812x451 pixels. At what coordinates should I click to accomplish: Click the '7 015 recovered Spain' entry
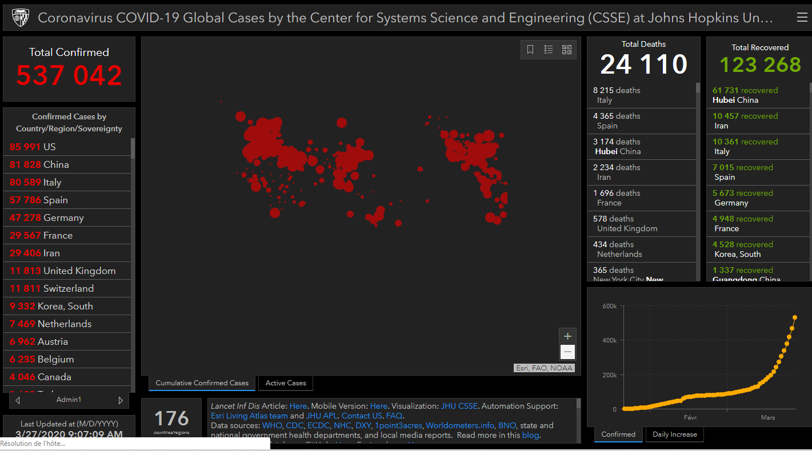click(758, 172)
